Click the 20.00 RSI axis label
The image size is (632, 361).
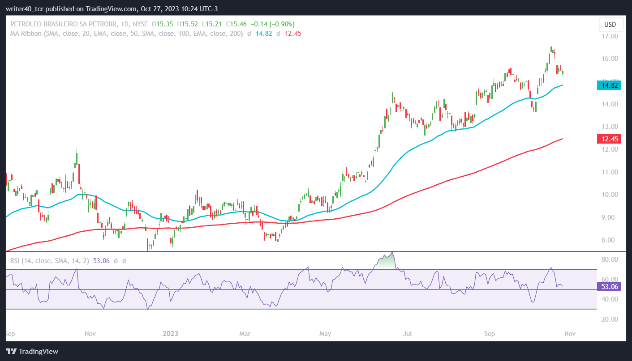click(610, 319)
